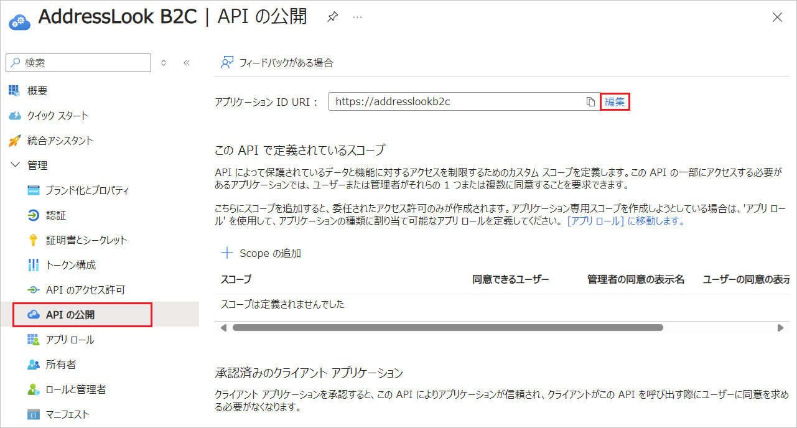Click the feedback person icon

point(227,63)
